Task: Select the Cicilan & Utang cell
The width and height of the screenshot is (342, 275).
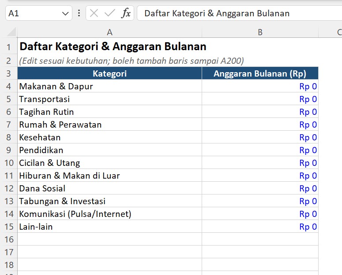Action: (x=109, y=163)
